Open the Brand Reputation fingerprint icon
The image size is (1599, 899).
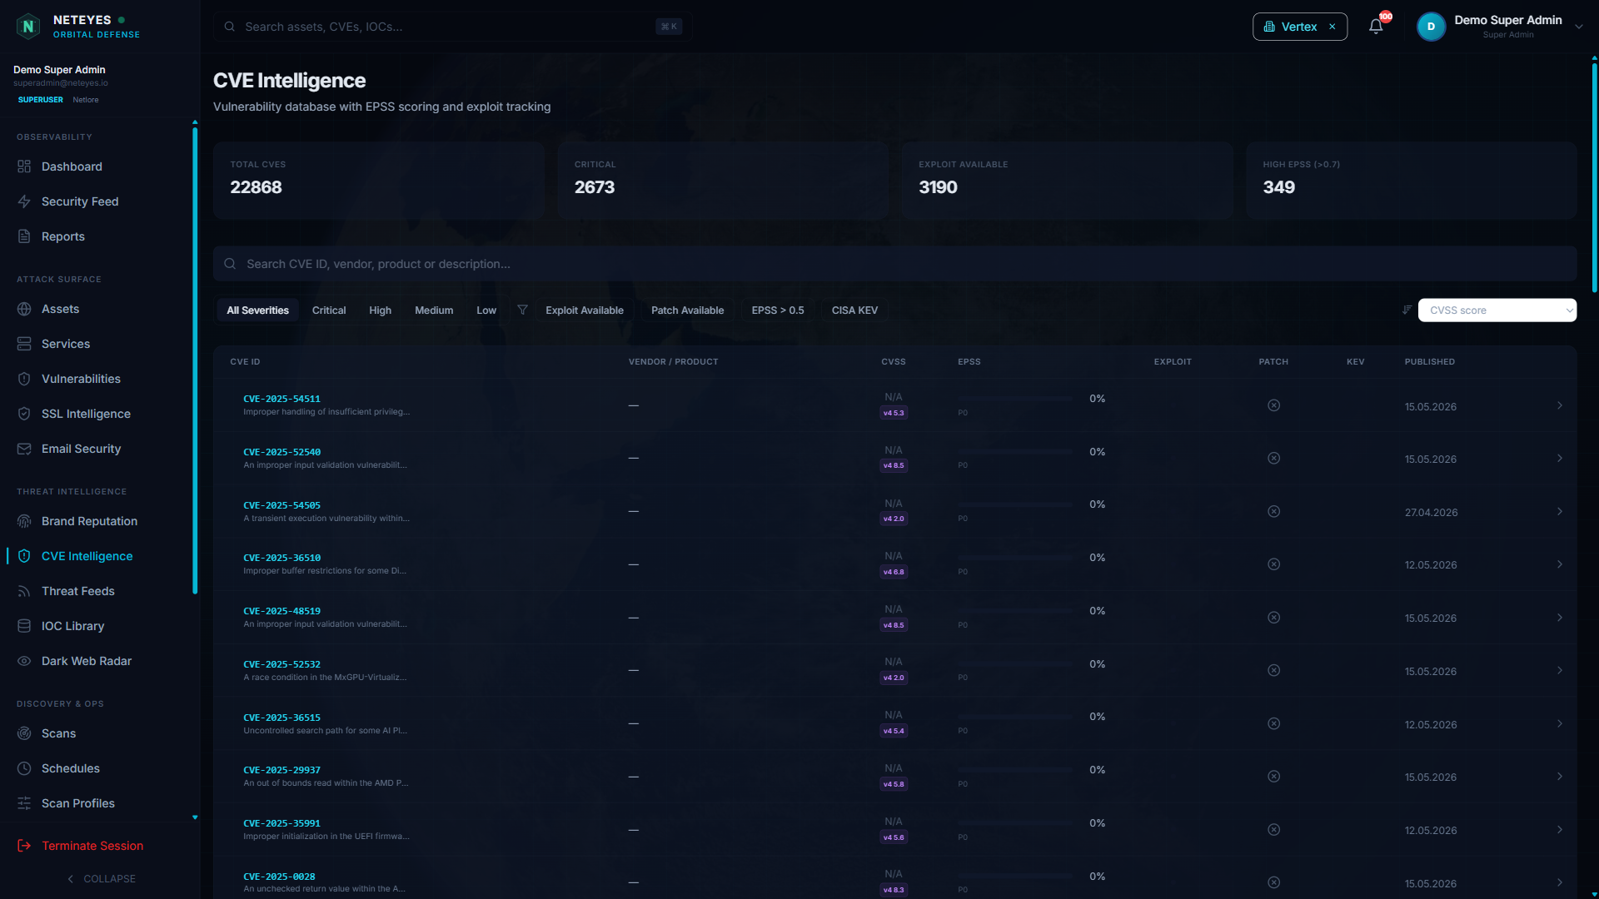[24, 521]
